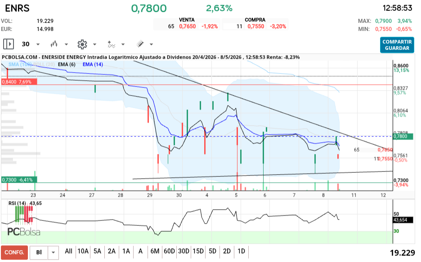Screen dimensions: 421x262
Task: Open the BI selector dropdown arrow
Action: 53,253
